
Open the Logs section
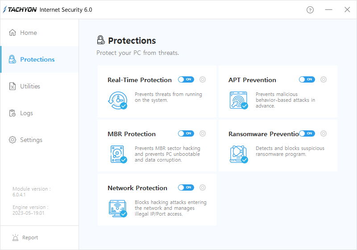26,113
